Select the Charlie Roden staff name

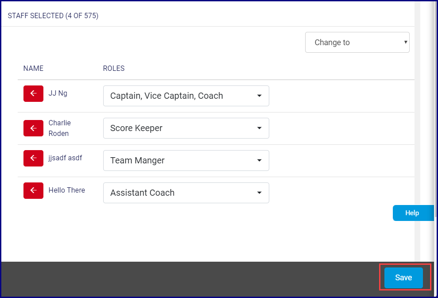[x=59, y=128]
